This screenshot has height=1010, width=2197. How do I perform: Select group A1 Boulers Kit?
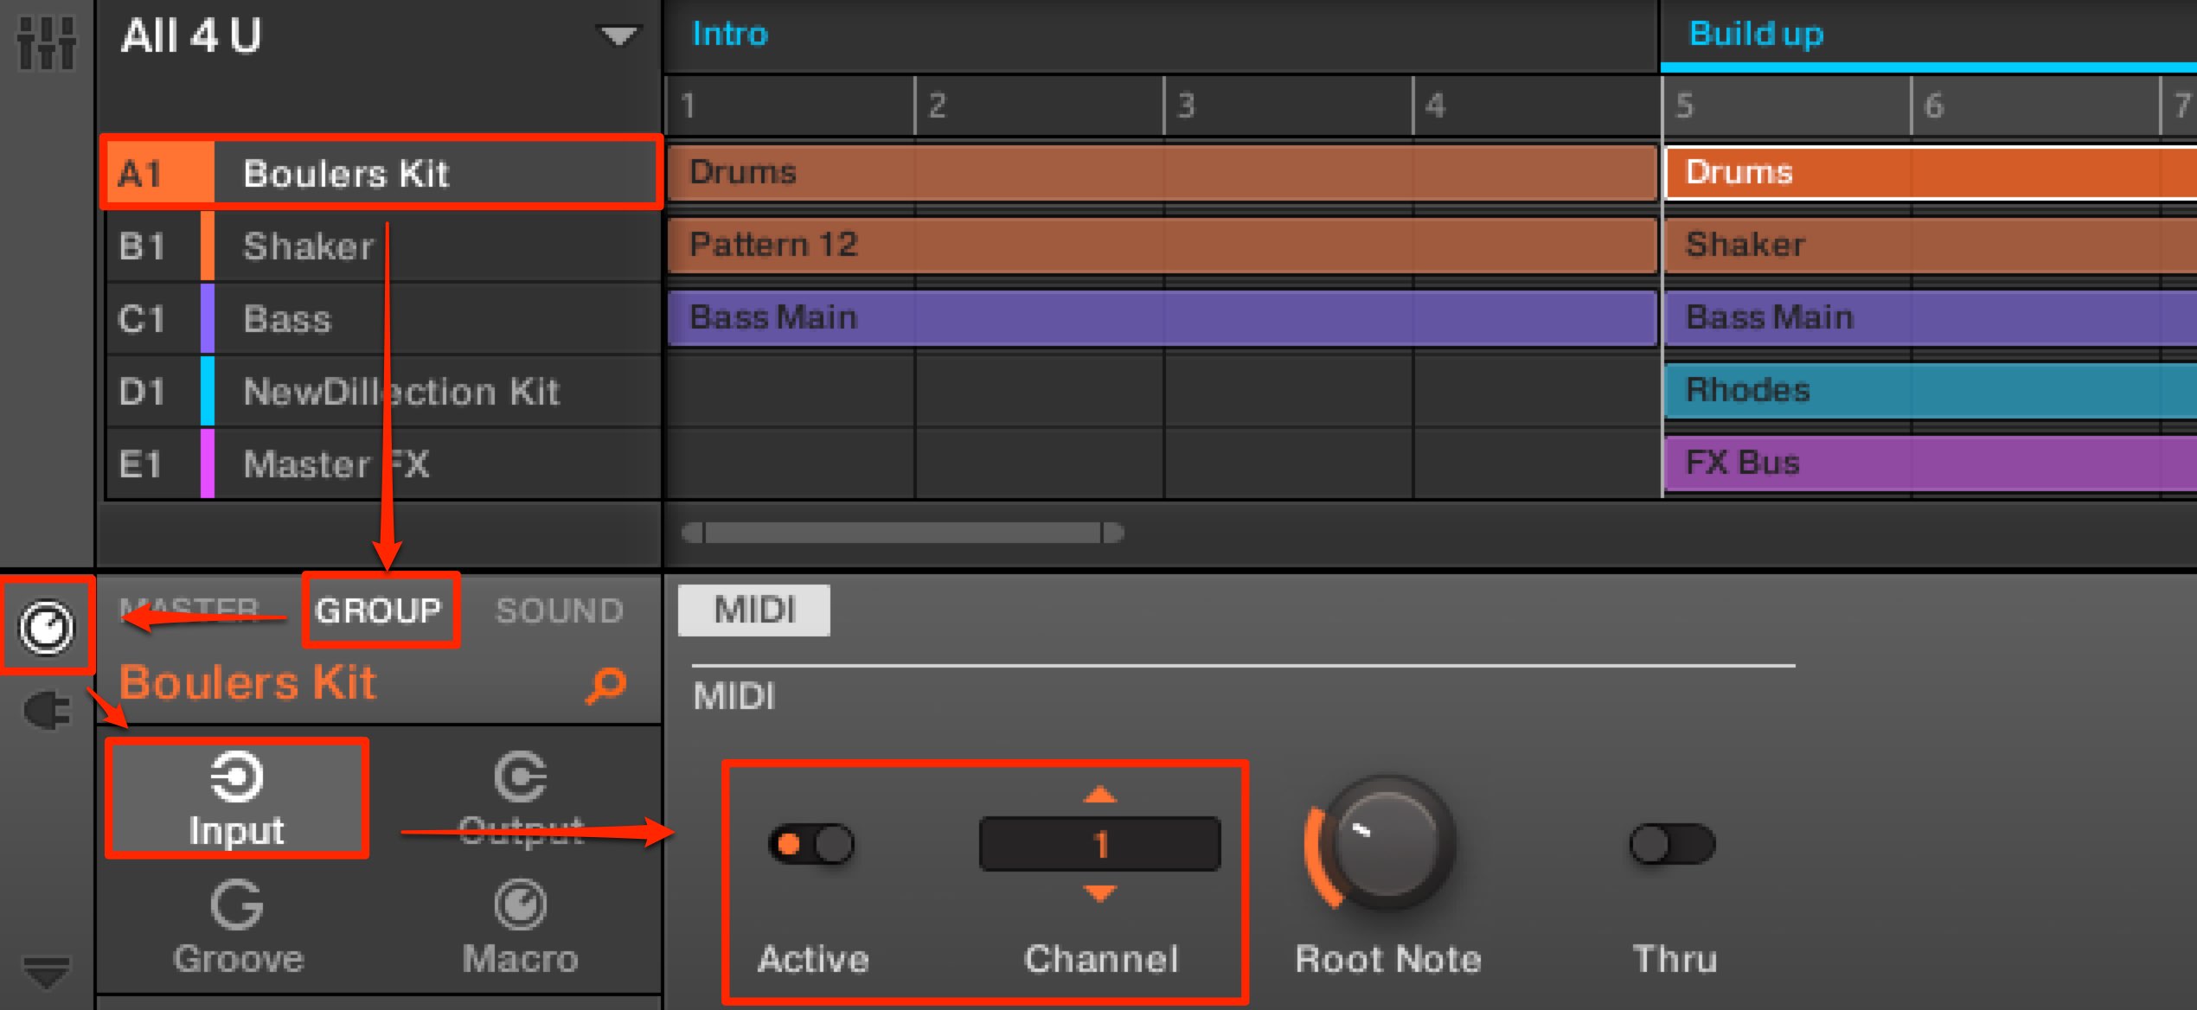[x=381, y=173]
